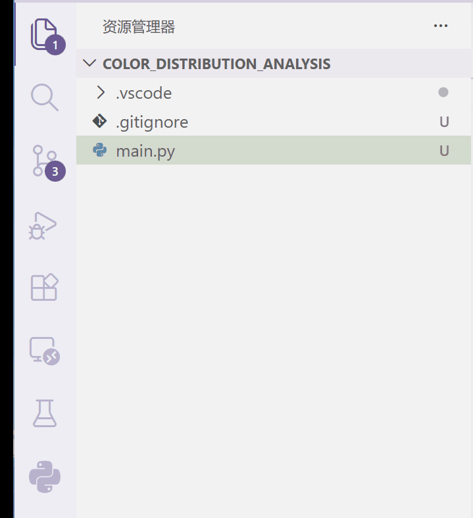Open the Explorer more actions ellipsis menu
The height and width of the screenshot is (518, 473).
click(441, 26)
